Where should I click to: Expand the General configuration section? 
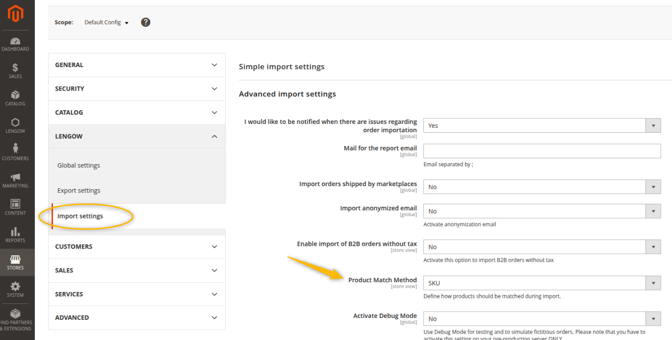tap(136, 65)
